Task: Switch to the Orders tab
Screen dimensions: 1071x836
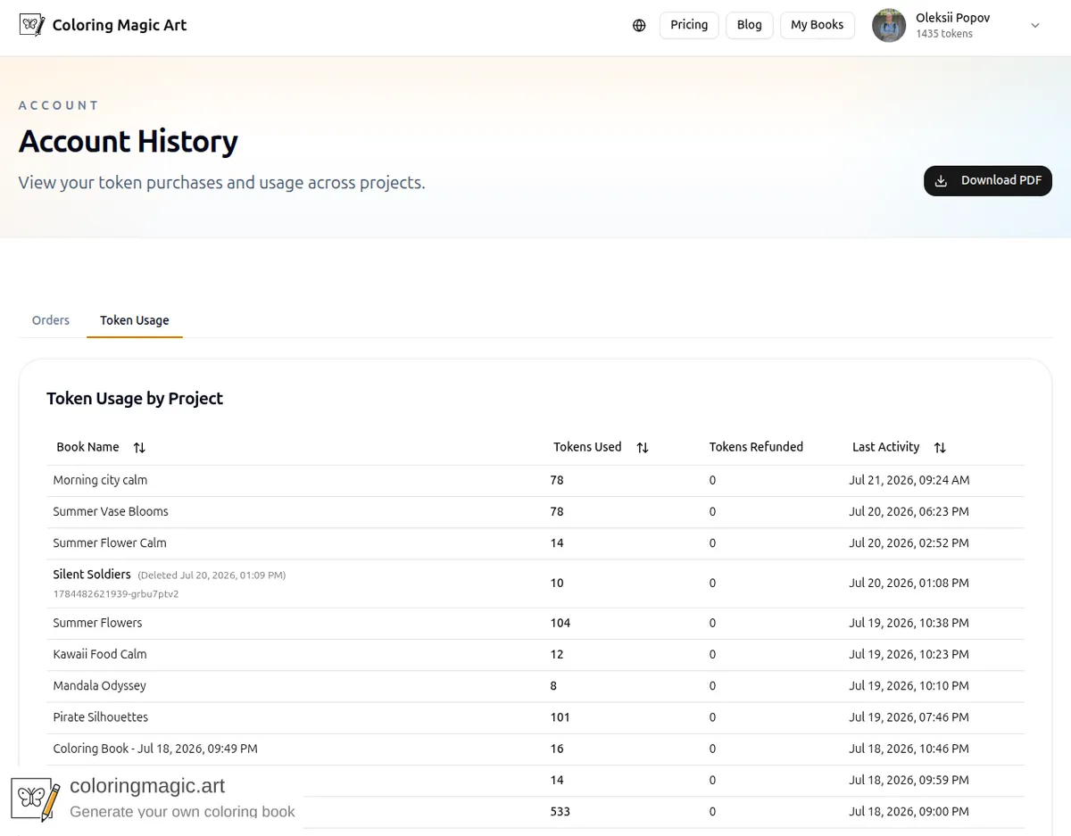Action: click(x=51, y=320)
